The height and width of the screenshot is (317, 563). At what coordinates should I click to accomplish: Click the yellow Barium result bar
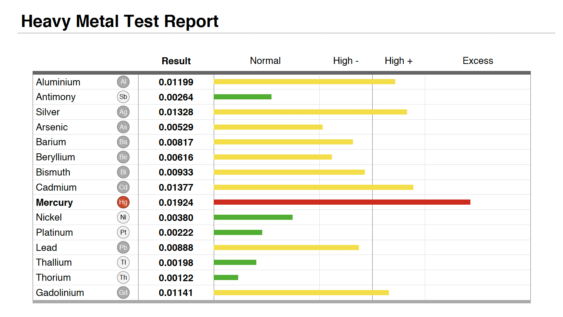point(283,142)
